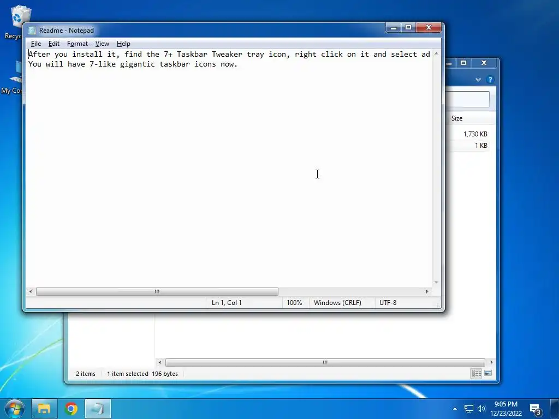
Task: Click UTF-8 encoding in status bar
Action: 388,303
